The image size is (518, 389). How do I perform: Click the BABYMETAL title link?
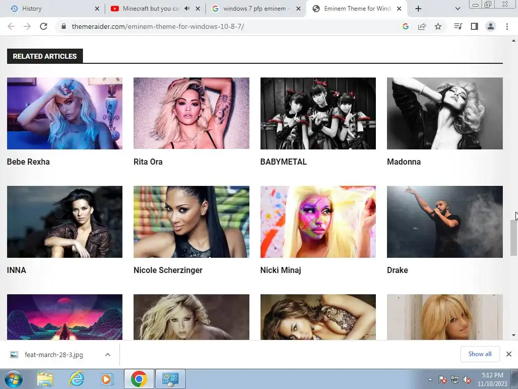click(283, 162)
